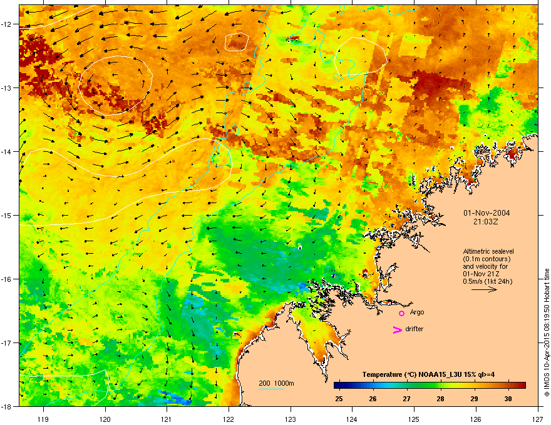Click the 0.5m/s velocity reference arrow

[x=484, y=289]
